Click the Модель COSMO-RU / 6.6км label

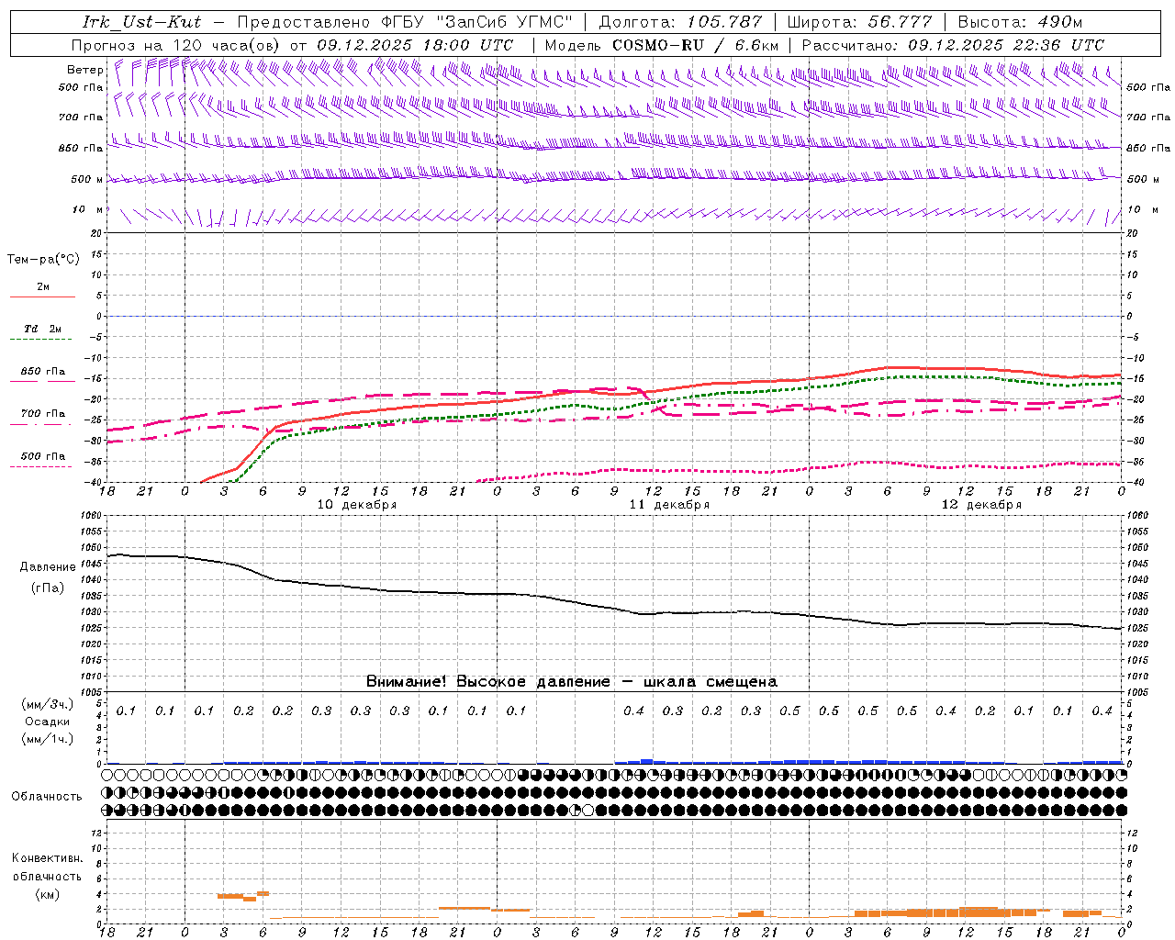tap(662, 45)
